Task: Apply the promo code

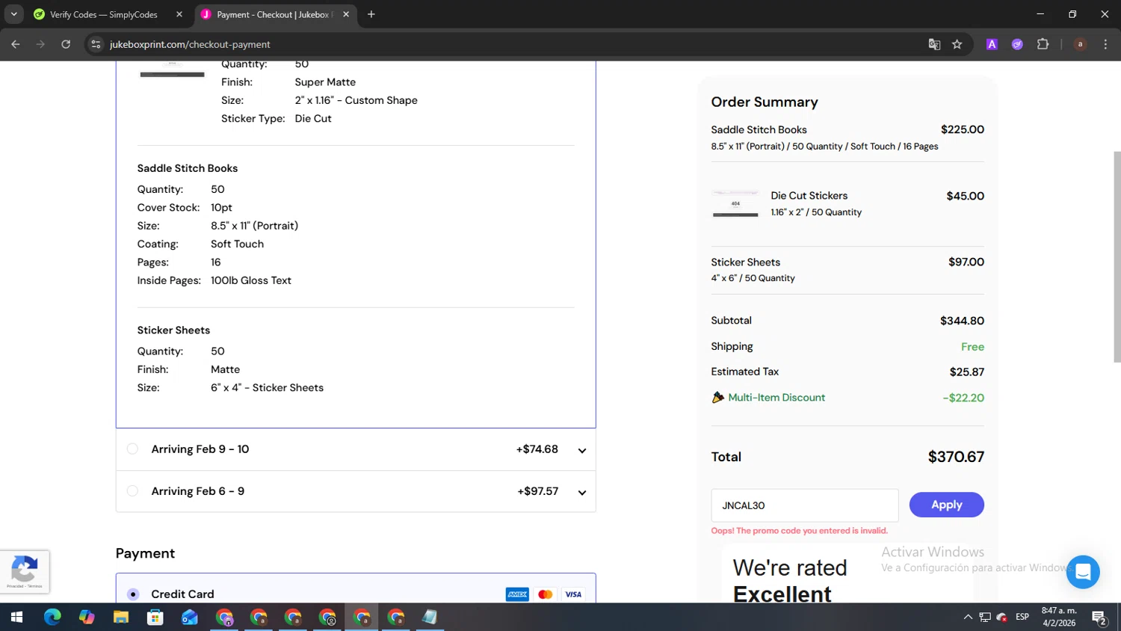Action: click(946, 505)
